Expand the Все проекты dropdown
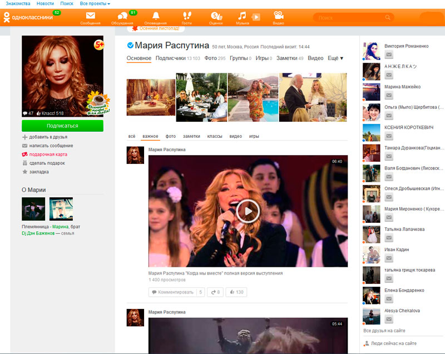The height and width of the screenshot is (354, 445). [95, 4]
